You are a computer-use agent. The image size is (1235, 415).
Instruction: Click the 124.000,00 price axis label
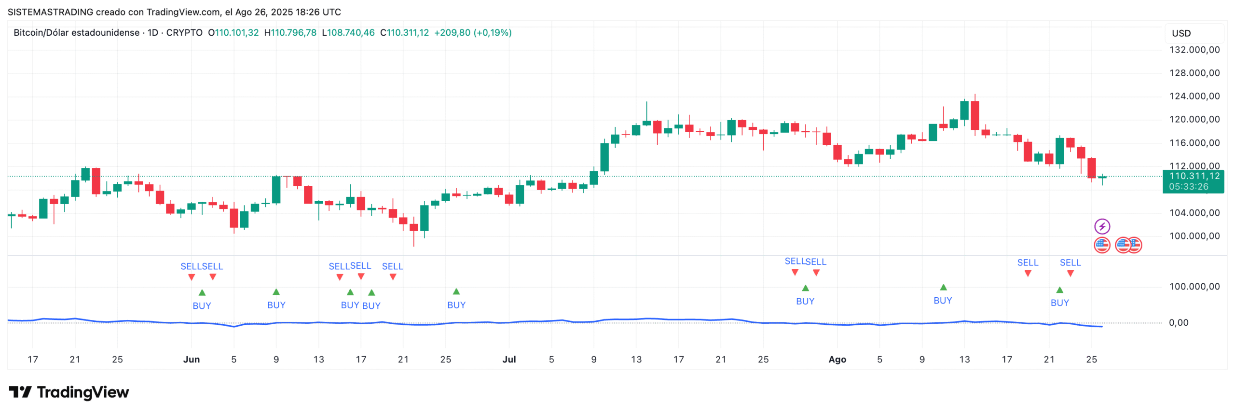(1194, 96)
